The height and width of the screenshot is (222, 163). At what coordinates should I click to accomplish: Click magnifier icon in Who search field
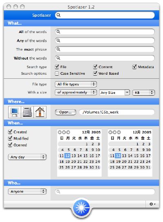pos(58,192)
